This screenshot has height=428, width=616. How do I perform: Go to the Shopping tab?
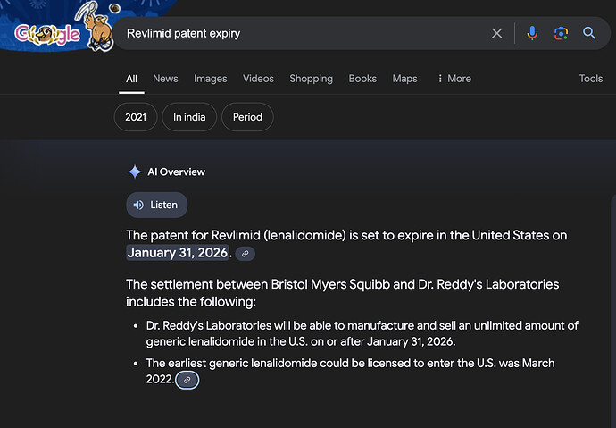[311, 79]
